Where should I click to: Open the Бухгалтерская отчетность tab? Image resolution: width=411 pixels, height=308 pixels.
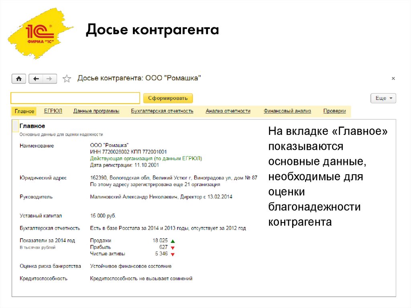[162, 111]
